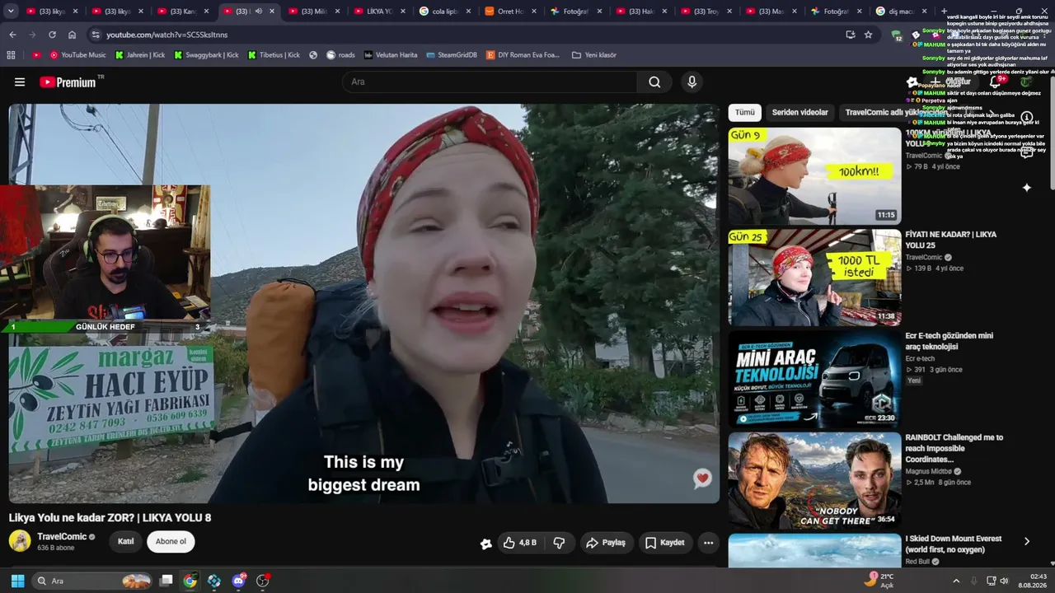Click the 'Abone ol' subscribe button
Image resolution: width=1055 pixels, height=593 pixels.
pos(171,541)
